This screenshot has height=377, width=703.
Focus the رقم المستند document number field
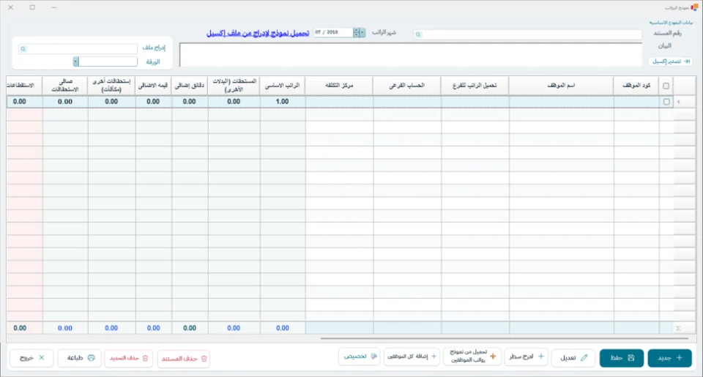click(x=527, y=34)
